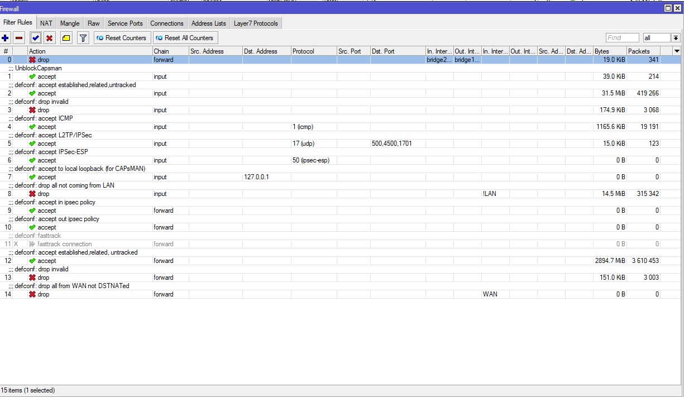Image resolution: width=684 pixels, height=397 pixels.
Task: Sort by the Bytes column header
Action: point(610,51)
